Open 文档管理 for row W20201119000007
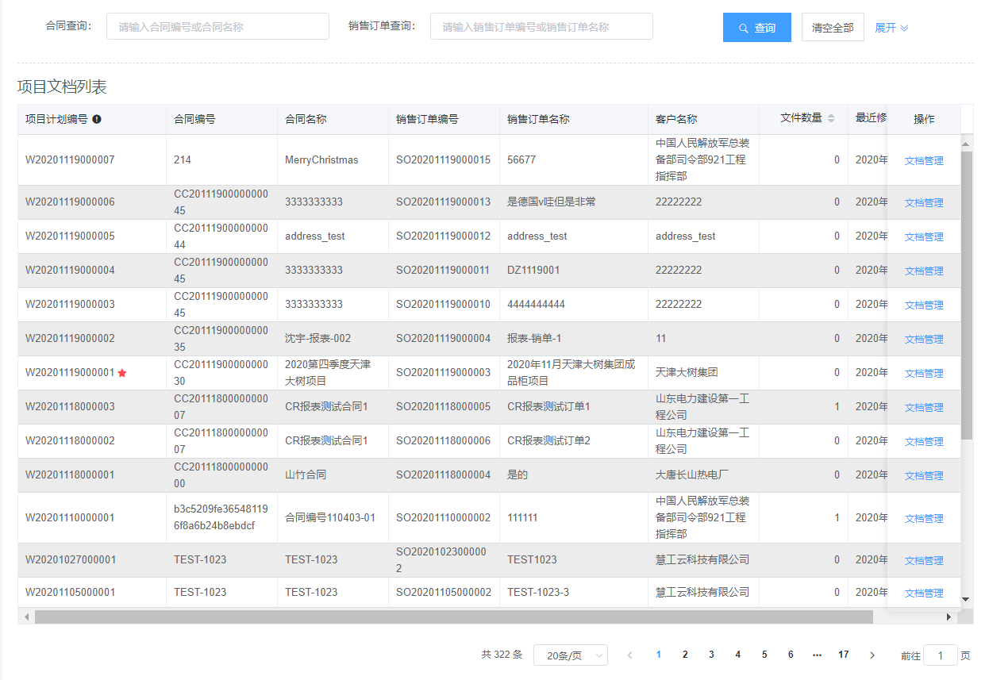The image size is (989, 680). [924, 160]
